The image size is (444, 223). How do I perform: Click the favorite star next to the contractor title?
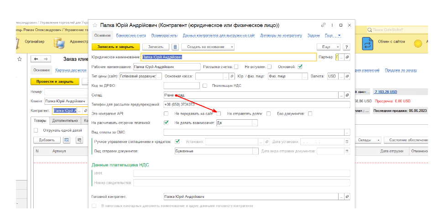(95, 25)
